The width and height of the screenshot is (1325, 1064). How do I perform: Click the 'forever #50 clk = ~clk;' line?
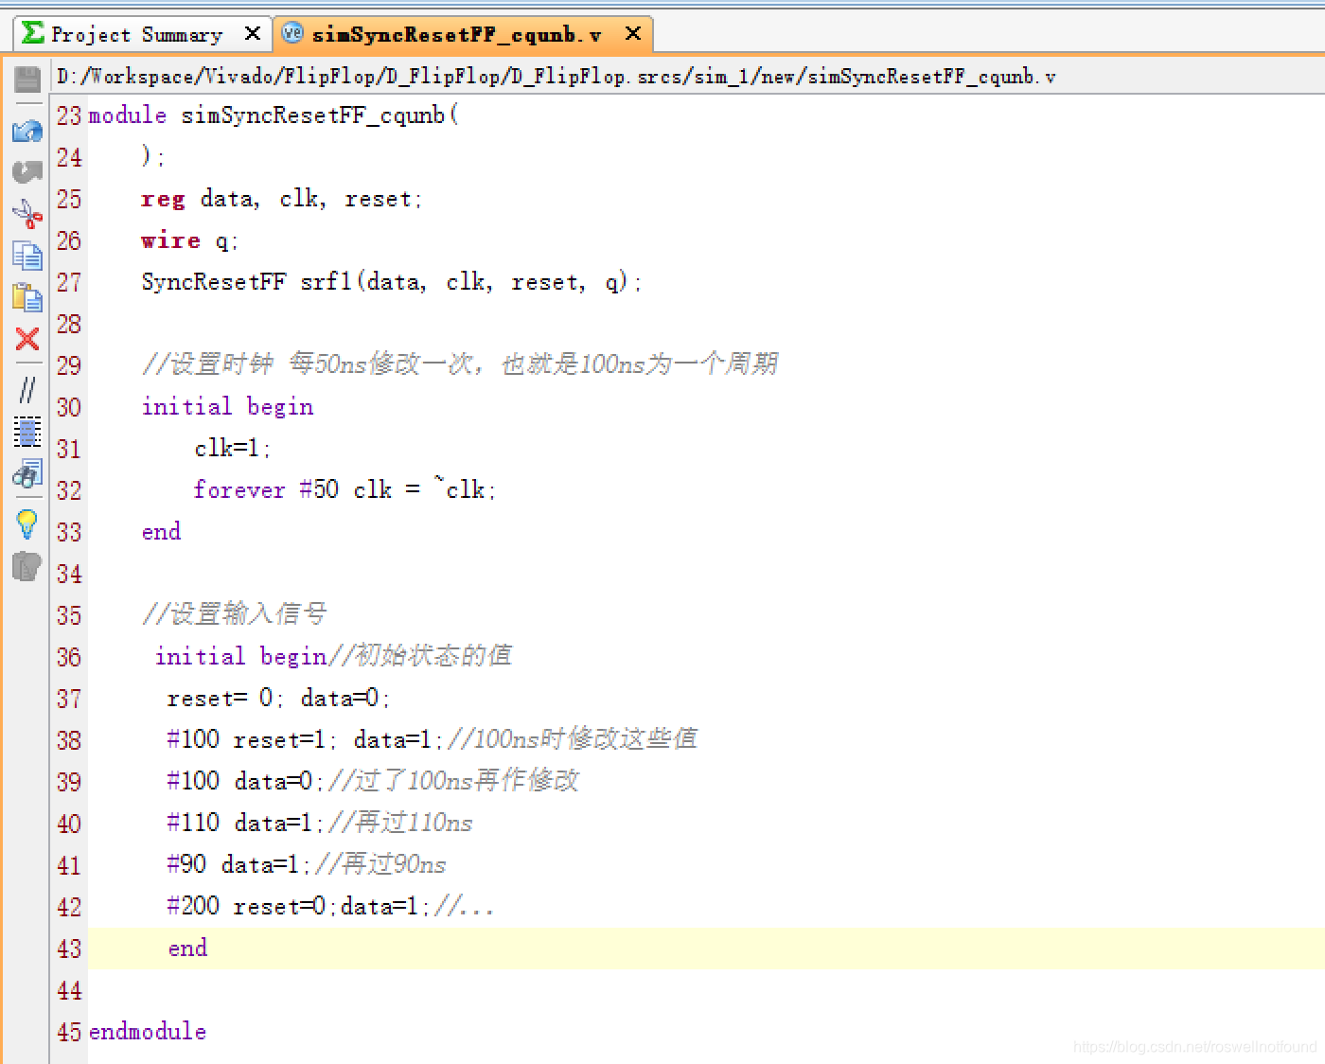[344, 490]
